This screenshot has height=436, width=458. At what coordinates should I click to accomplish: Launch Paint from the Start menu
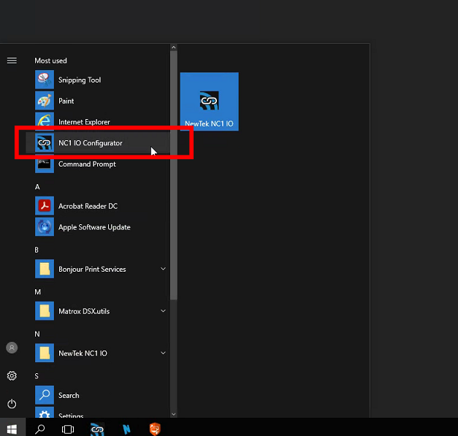[66, 101]
